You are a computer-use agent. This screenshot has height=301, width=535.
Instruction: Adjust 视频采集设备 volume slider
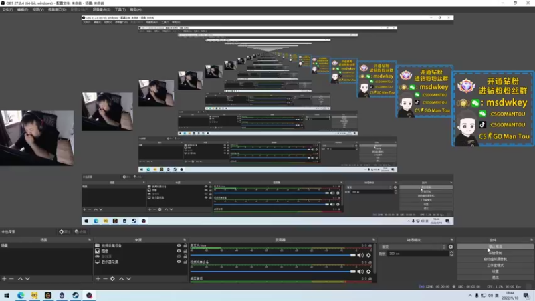tap(273, 272)
